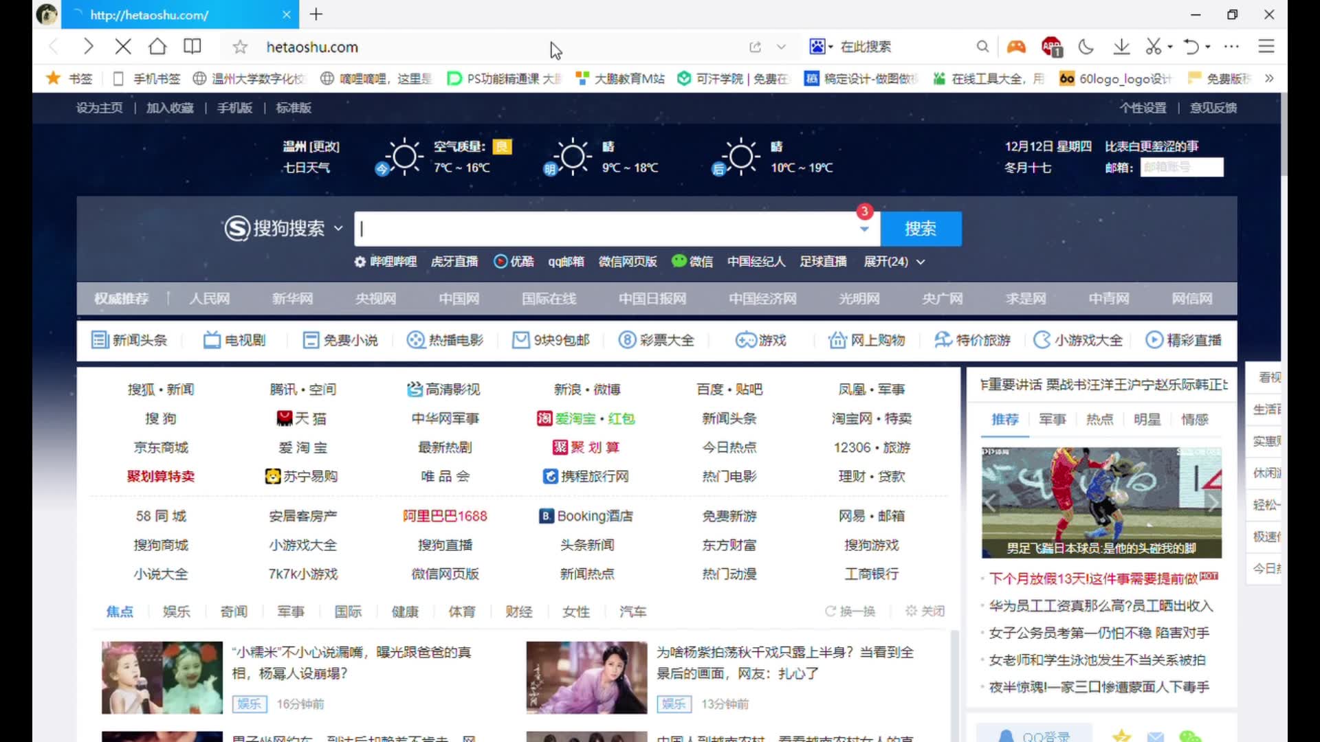Screen dimensions: 1320x742
Task: Open browser hamburger main menu
Action: point(1266,47)
